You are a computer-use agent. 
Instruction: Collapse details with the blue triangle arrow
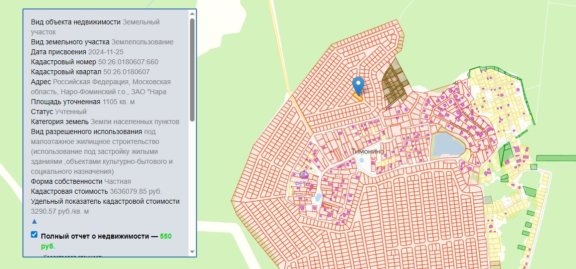click(34, 221)
